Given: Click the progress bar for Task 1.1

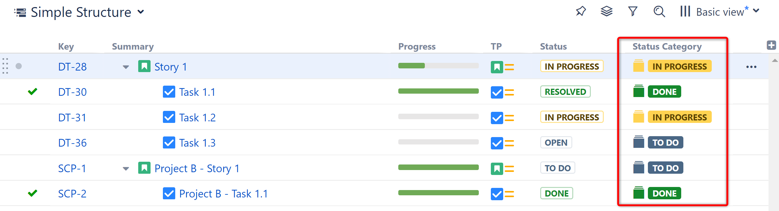Looking at the screenshot, I should pos(438,91).
